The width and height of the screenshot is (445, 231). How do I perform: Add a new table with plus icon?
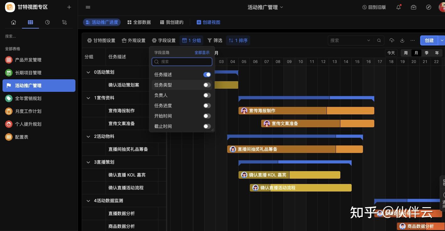(69, 7)
